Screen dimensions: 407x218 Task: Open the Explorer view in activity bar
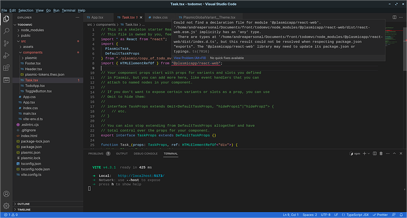coord(6,19)
